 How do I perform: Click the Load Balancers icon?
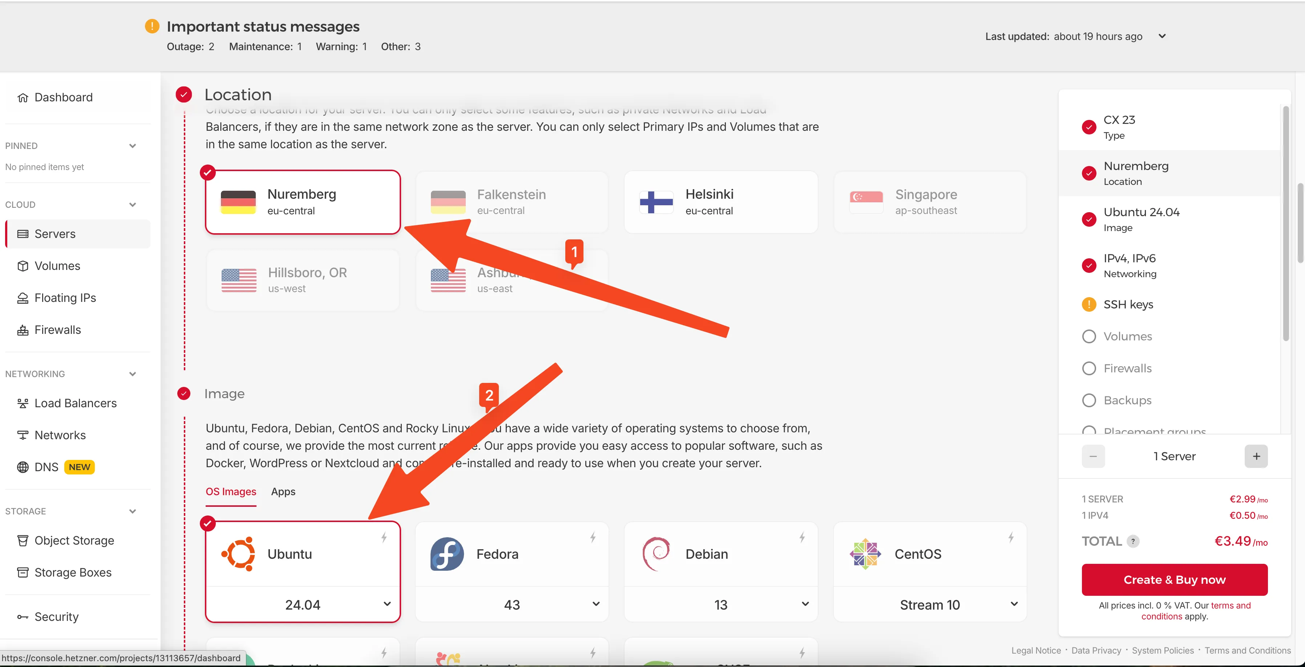pos(23,403)
